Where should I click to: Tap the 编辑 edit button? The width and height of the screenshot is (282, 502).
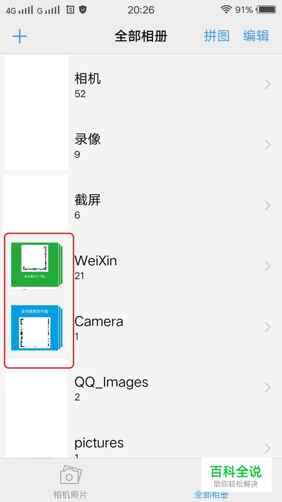point(256,36)
